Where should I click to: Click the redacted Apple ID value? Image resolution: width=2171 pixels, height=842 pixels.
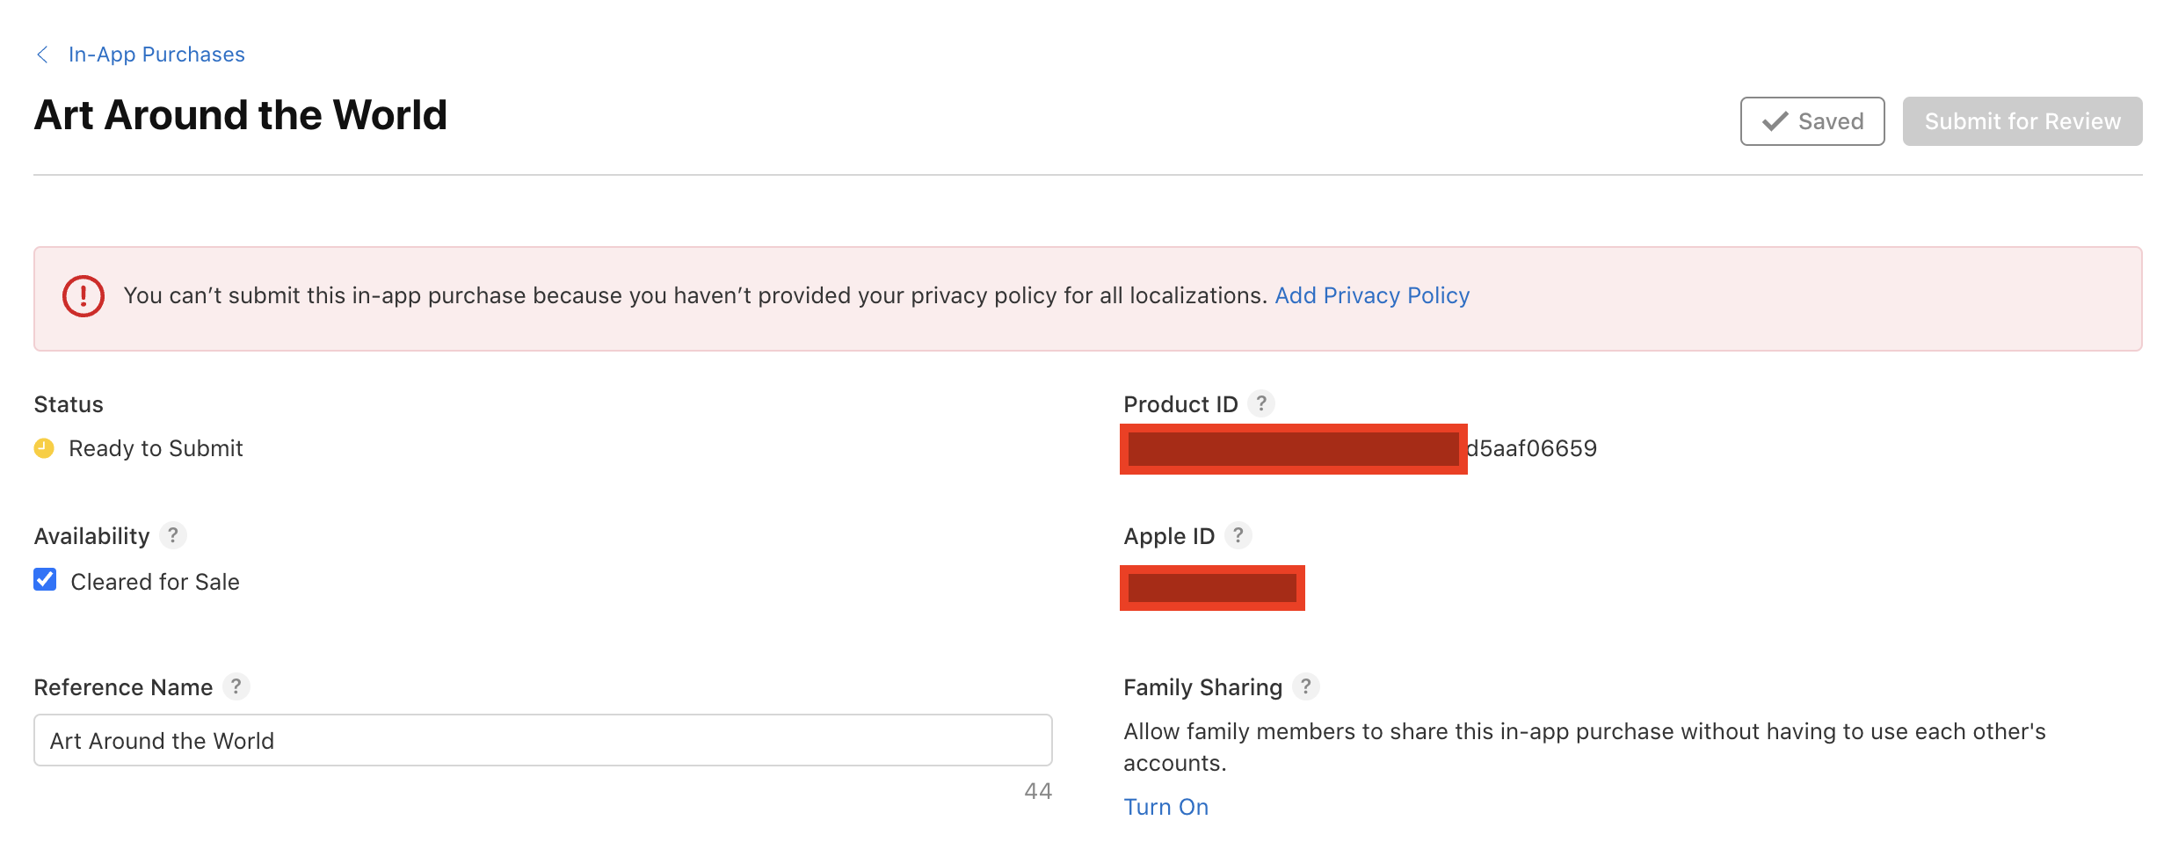(x=1212, y=588)
